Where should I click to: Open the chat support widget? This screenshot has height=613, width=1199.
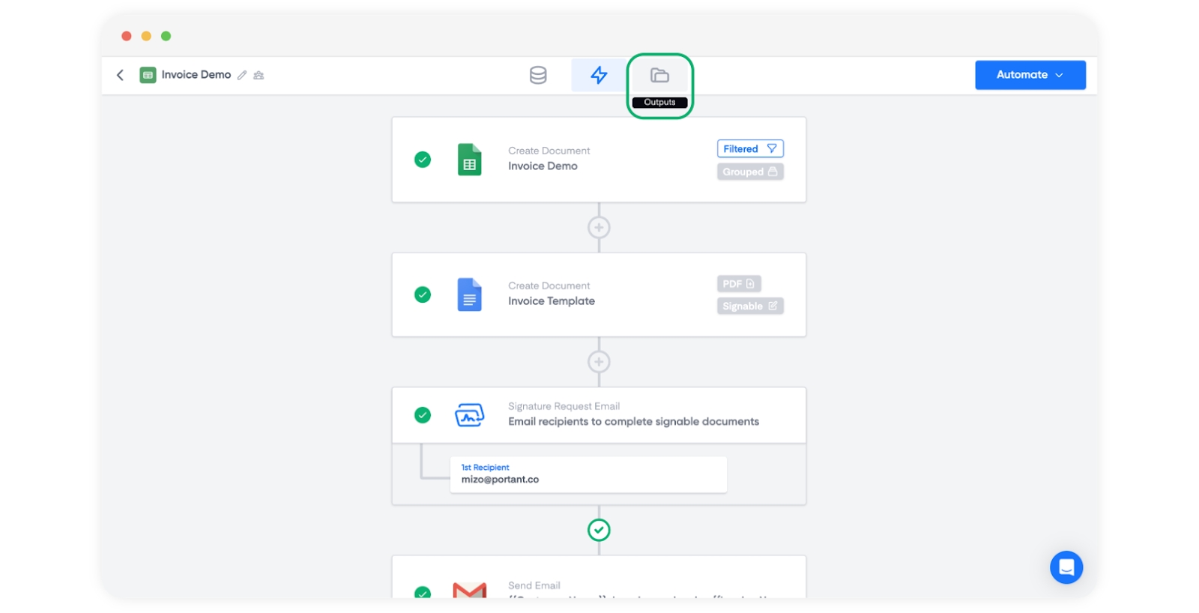click(x=1066, y=567)
